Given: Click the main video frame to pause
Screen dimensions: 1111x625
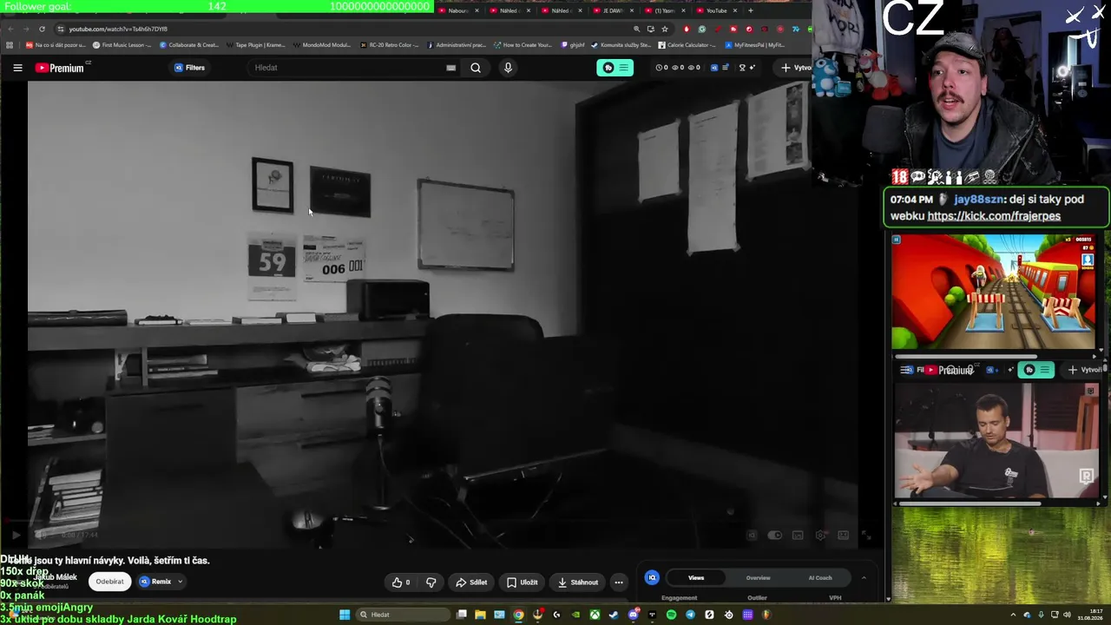Looking at the screenshot, I should coord(443,312).
